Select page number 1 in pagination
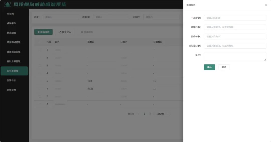Viewport: 271px width, 142px height. (144, 114)
